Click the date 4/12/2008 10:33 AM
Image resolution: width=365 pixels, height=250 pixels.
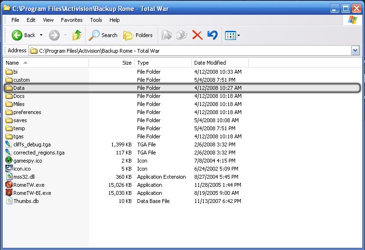coord(217,72)
